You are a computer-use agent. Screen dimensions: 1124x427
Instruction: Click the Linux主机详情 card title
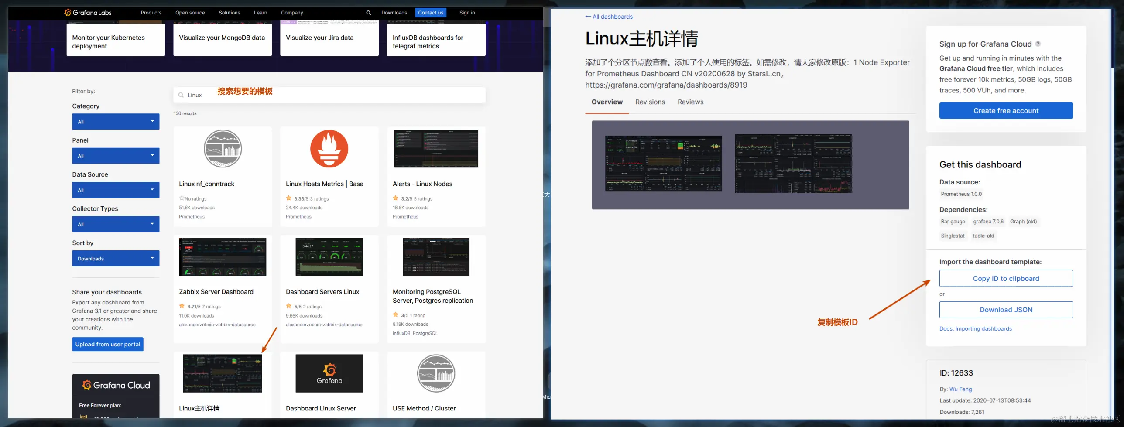(x=199, y=408)
